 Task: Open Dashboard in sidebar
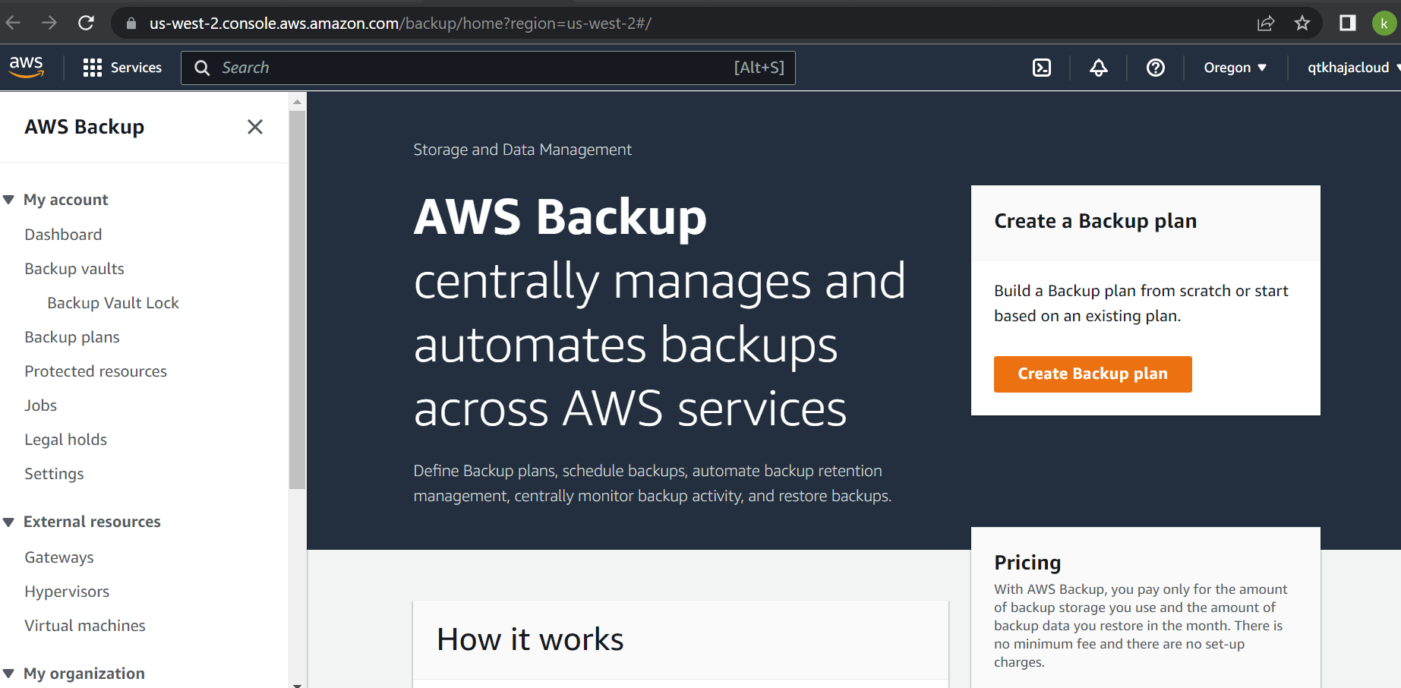(x=63, y=235)
